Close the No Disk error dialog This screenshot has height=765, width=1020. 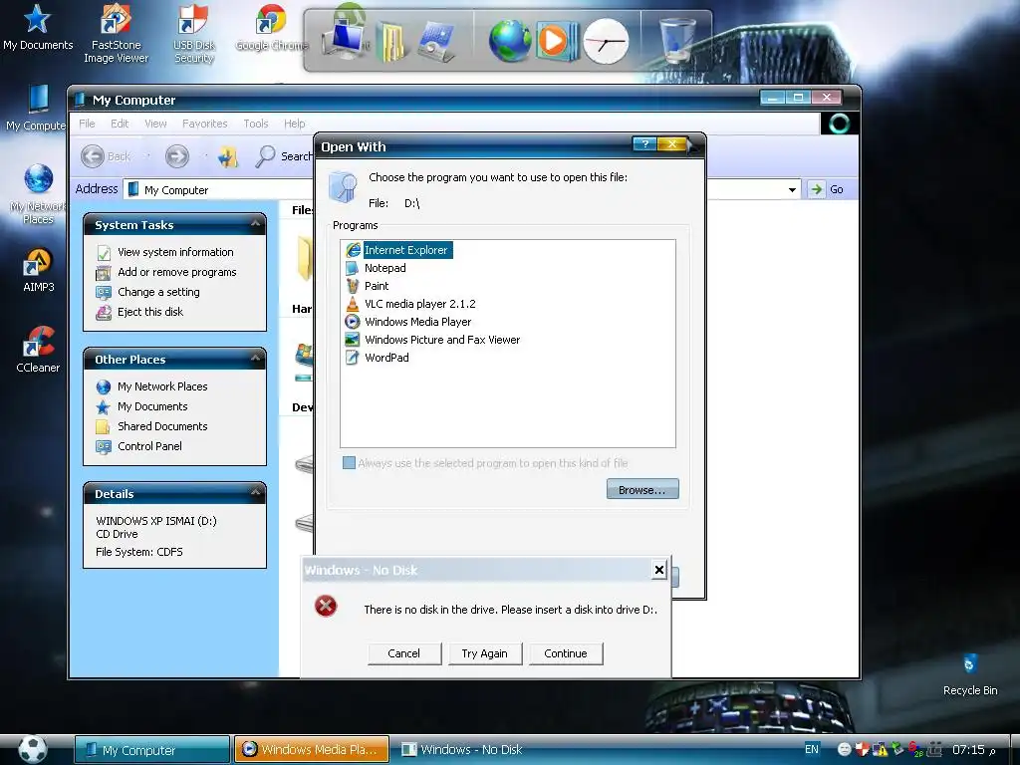[x=659, y=570]
